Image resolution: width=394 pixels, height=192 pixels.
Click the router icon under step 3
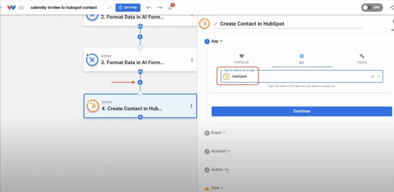(x=140, y=72)
